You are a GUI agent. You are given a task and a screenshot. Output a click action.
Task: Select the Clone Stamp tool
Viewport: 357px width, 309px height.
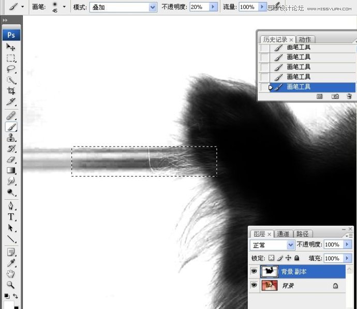pyautogui.click(x=10, y=138)
